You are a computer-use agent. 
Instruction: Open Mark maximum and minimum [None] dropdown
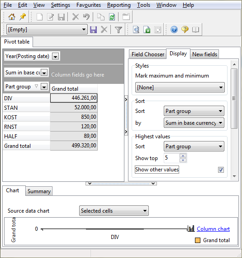pyautogui.click(x=180, y=88)
